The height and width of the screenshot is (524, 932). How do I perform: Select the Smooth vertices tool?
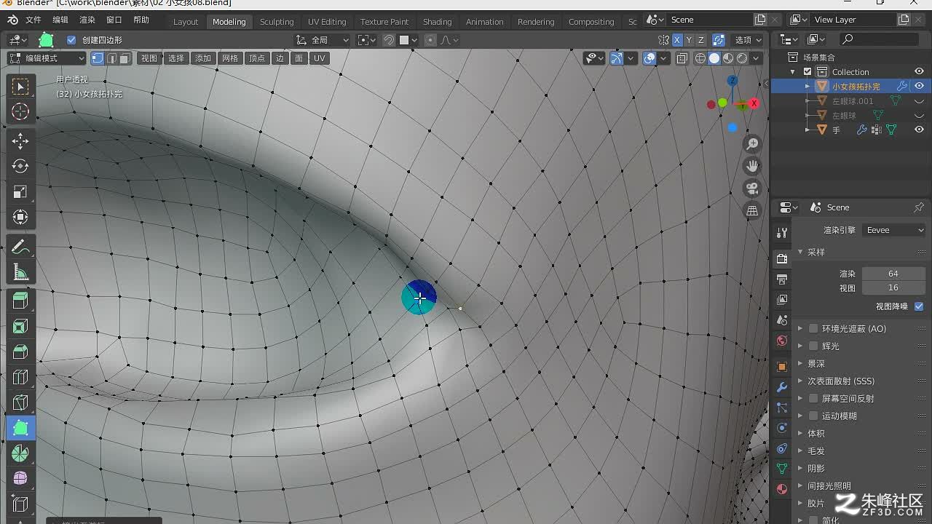tap(20, 478)
